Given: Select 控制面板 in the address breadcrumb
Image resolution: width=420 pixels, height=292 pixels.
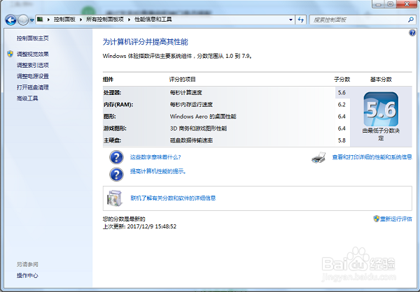Looking at the screenshot, I should 64,20.
